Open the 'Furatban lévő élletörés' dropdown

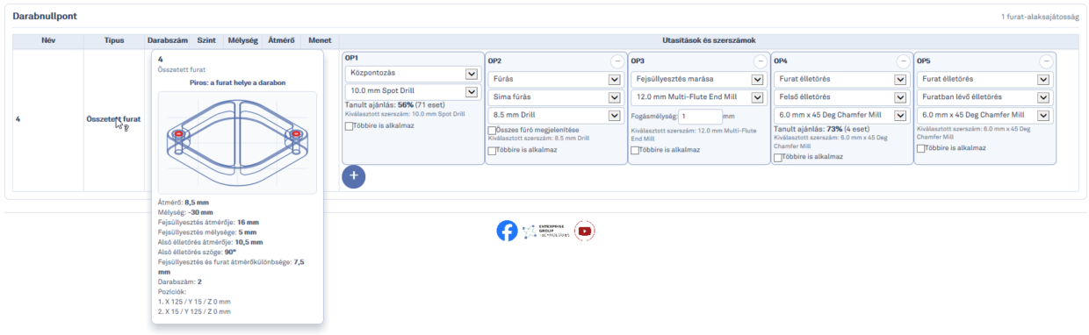click(x=984, y=96)
